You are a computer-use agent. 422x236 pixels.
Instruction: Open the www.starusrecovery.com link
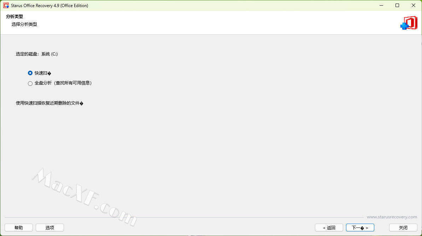(x=392, y=217)
